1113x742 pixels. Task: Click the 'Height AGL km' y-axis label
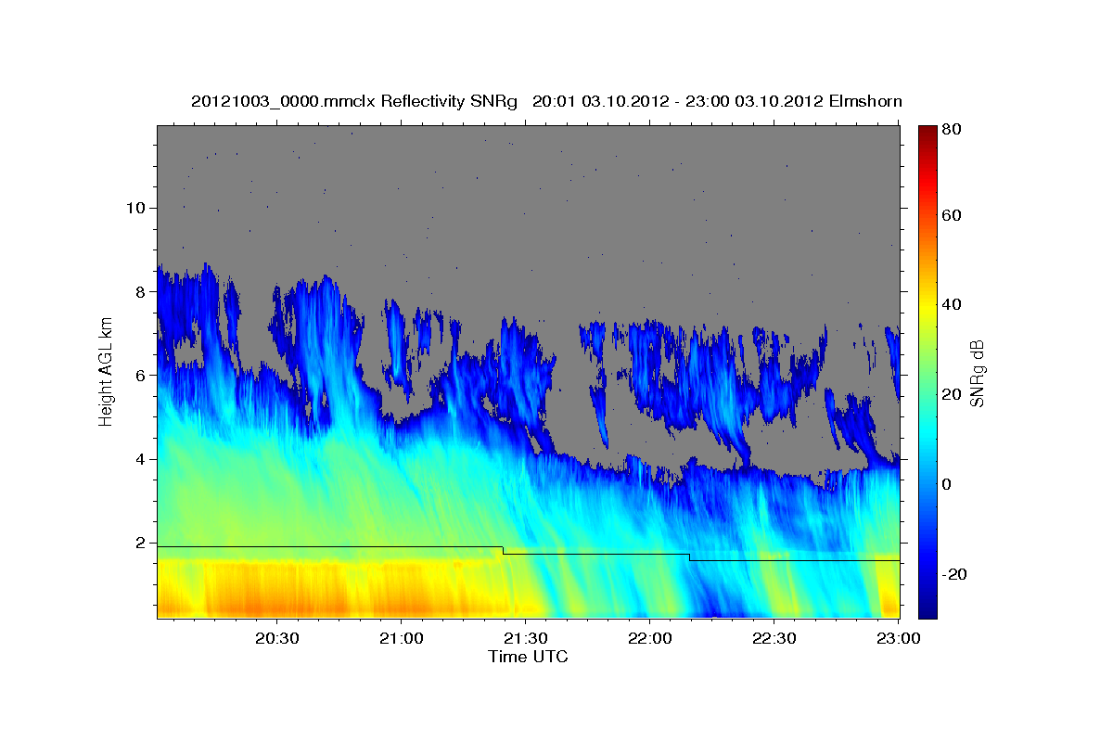pos(107,372)
